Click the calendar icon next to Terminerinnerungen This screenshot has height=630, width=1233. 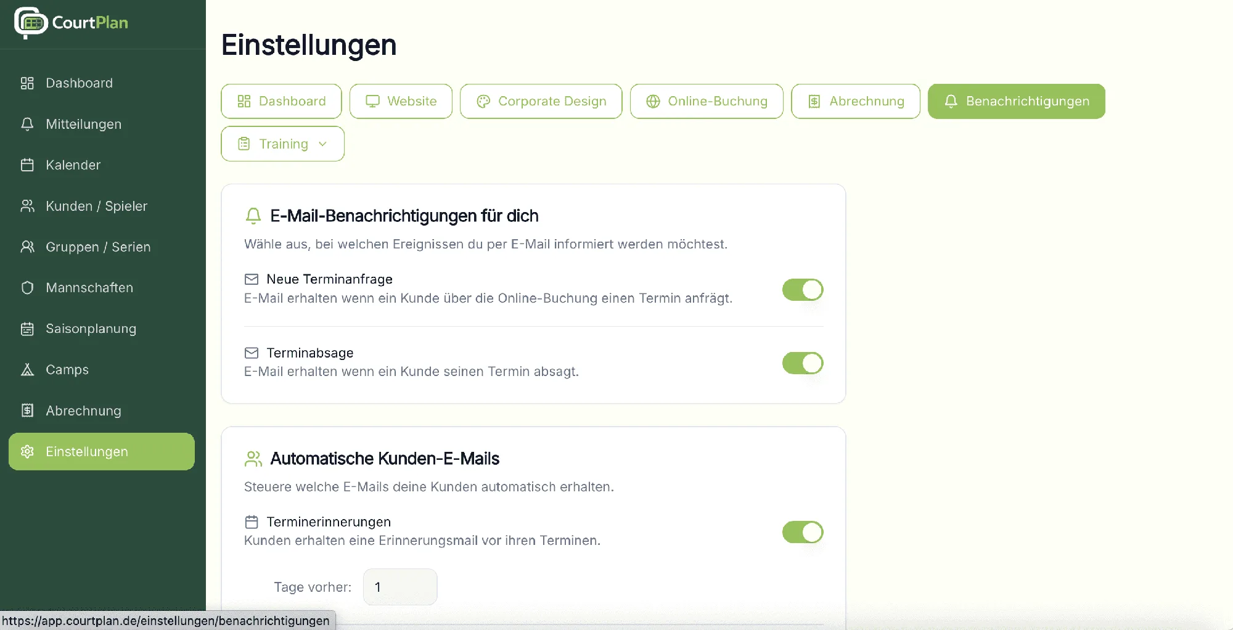252,522
